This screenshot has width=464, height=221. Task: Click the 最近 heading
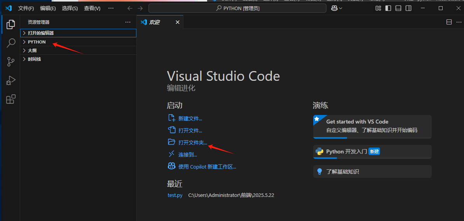(x=174, y=184)
